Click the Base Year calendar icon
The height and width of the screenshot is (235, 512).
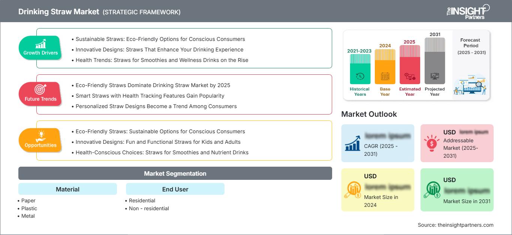(x=385, y=77)
